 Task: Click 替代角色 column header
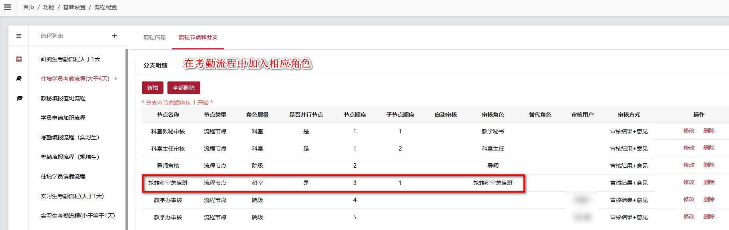[x=540, y=115]
